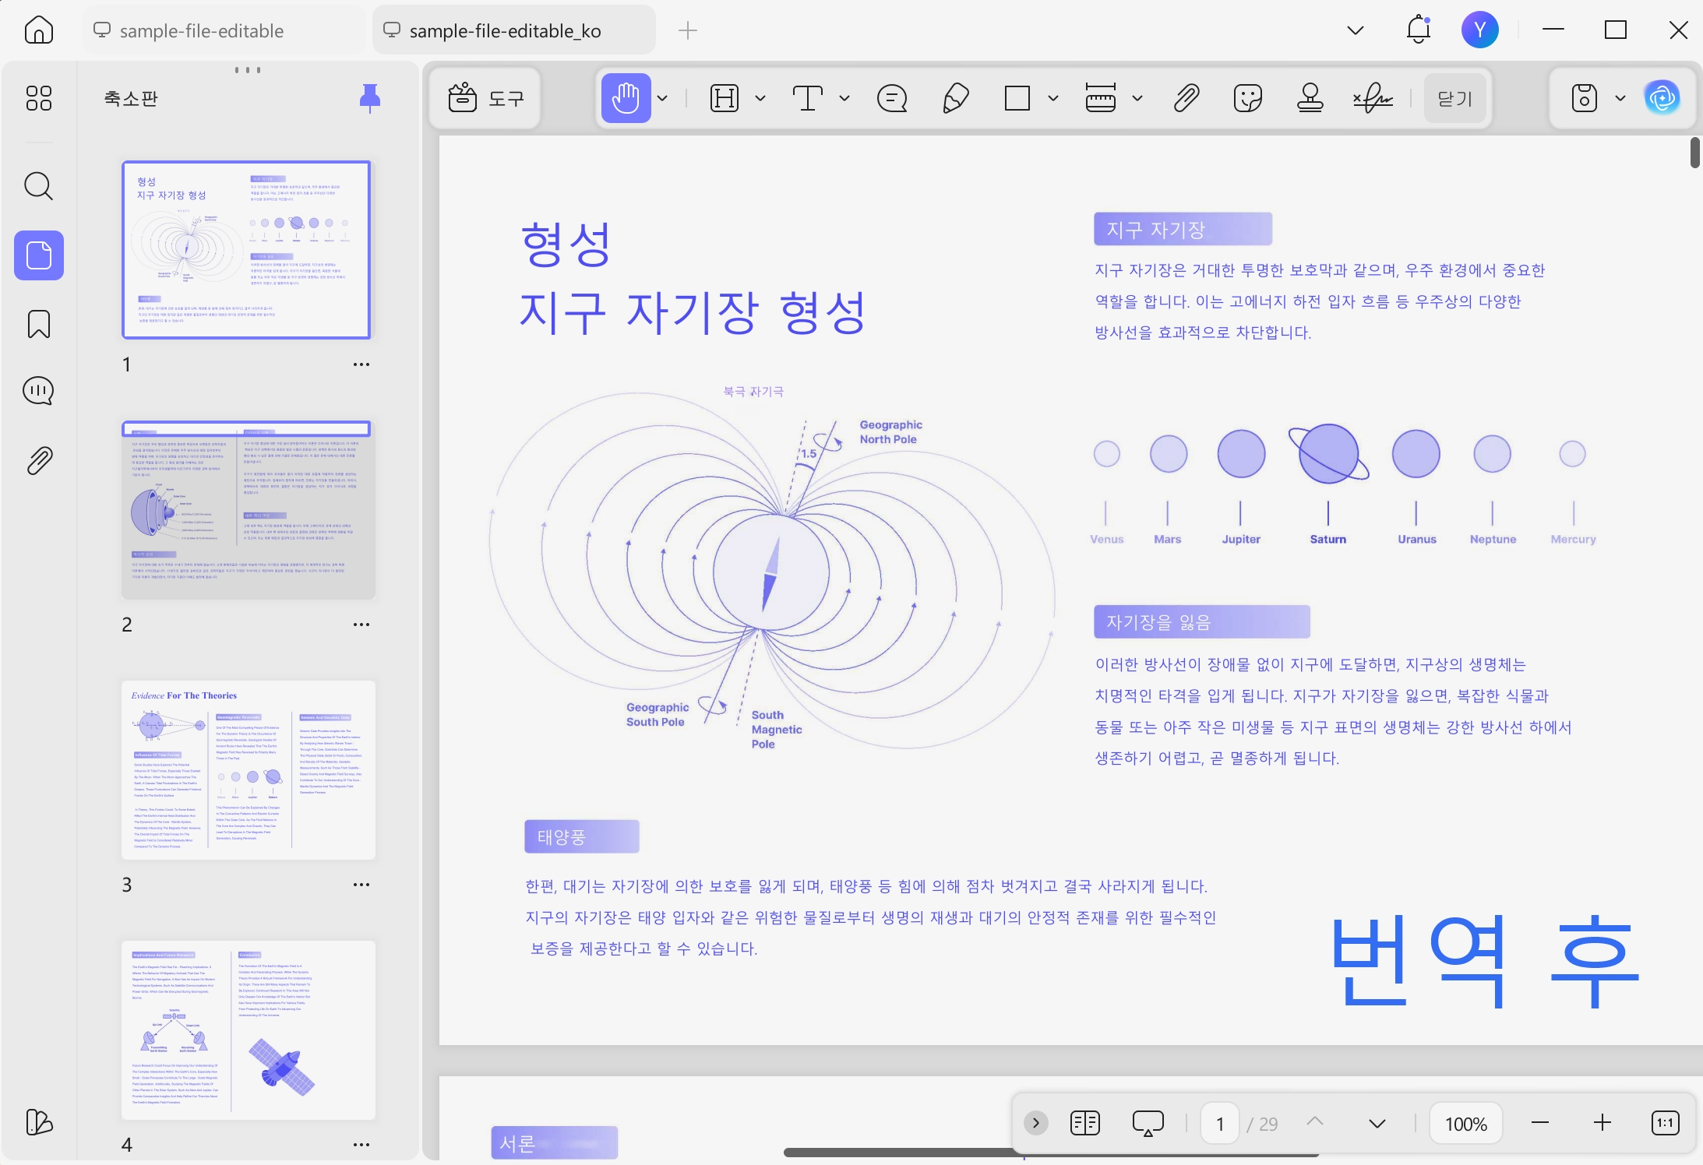This screenshot has height=1165, width=1703.
Task: Click the panel drag handle dots
Action: [248, 70]
